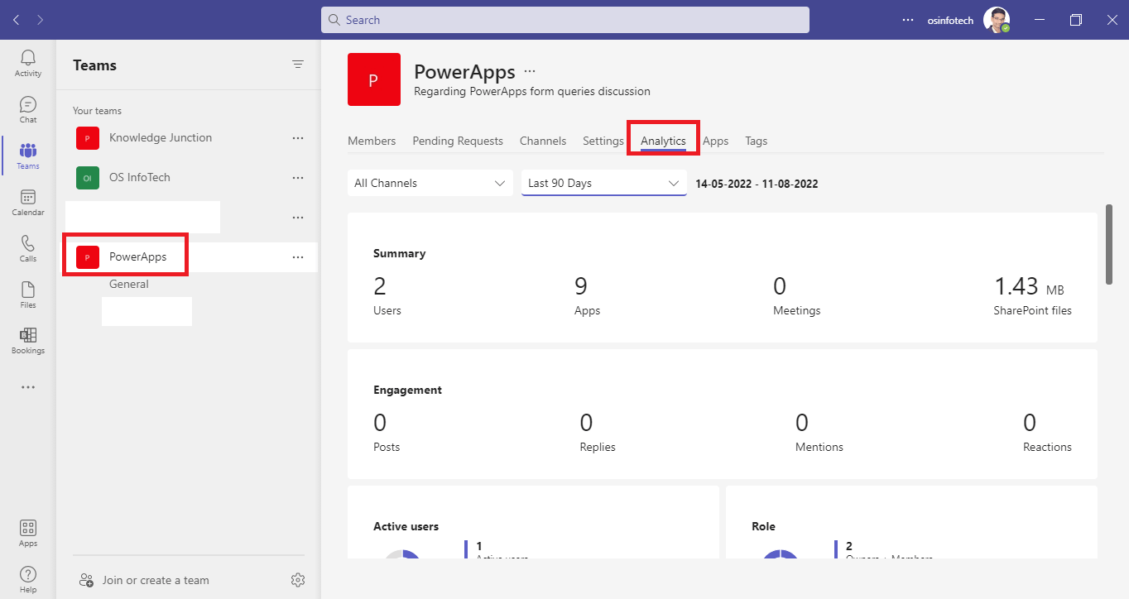Switch to the Settings tab
This screenshot has width=1129, height=599.
603,141
